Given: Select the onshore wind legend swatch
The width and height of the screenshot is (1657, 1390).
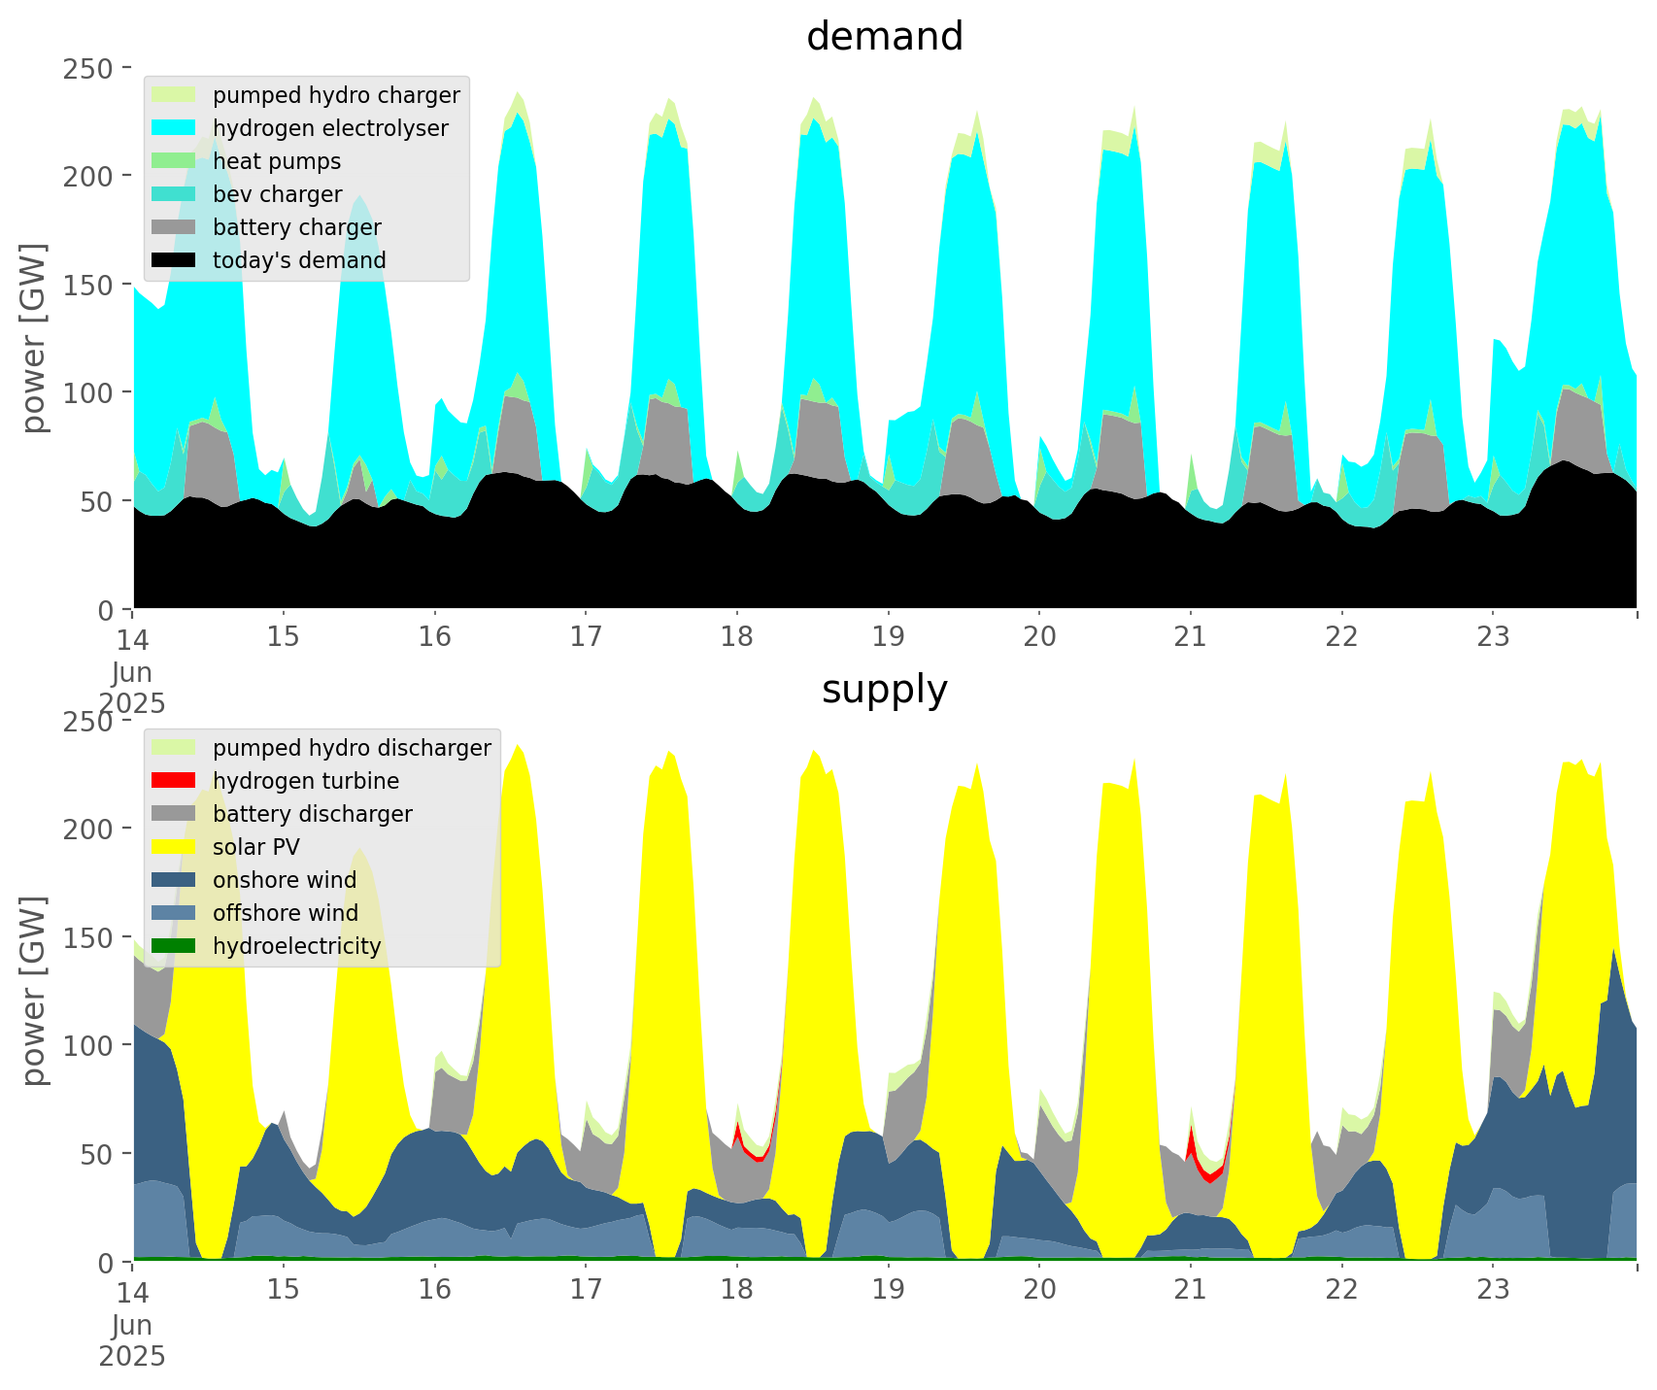Looking at the screenshot, I should coord(175,880).
